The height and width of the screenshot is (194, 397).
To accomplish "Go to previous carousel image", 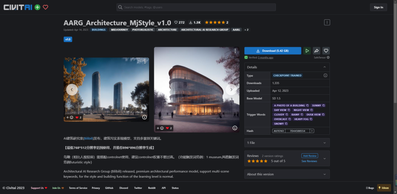I will click(x=72, y=89).
